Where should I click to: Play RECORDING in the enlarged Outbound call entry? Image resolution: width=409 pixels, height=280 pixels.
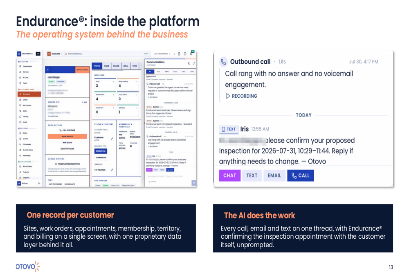242,96
